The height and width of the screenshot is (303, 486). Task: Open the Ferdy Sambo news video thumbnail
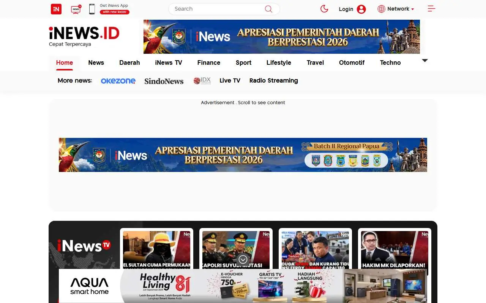coord(315,250)
